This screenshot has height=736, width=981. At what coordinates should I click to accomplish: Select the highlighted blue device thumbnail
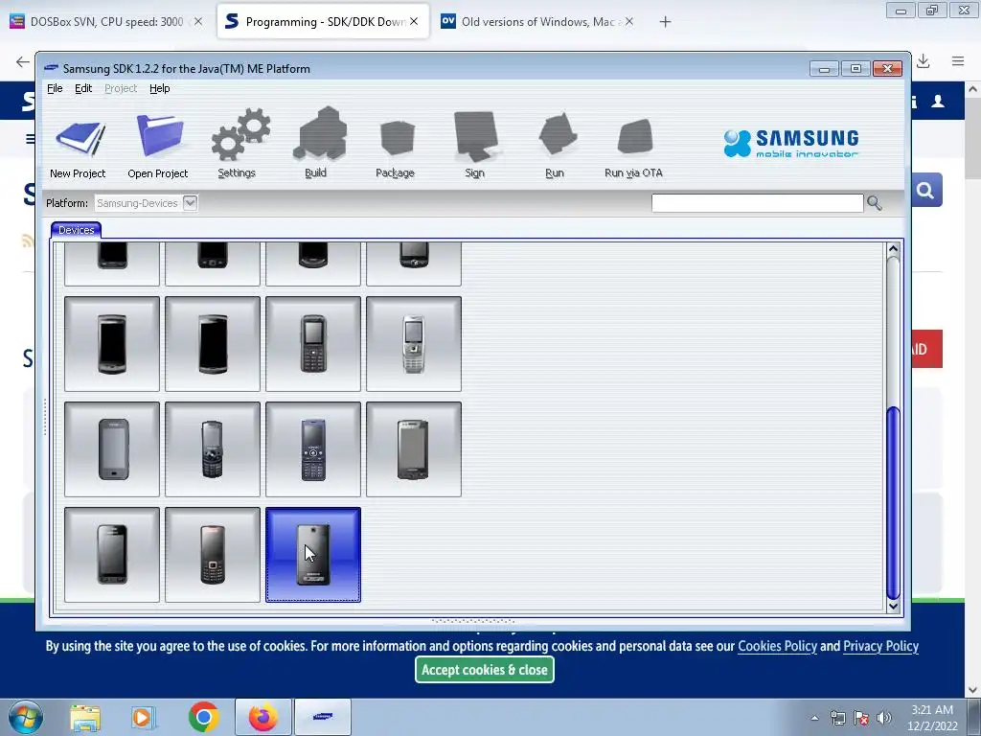pos(313,555)
